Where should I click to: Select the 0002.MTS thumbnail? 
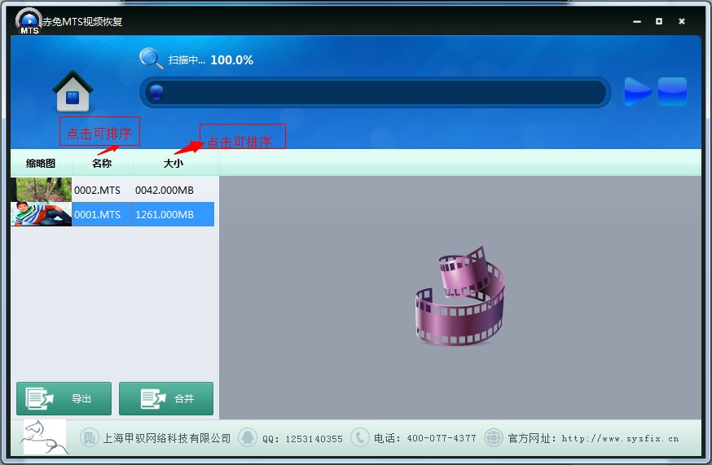coord(42,190)
